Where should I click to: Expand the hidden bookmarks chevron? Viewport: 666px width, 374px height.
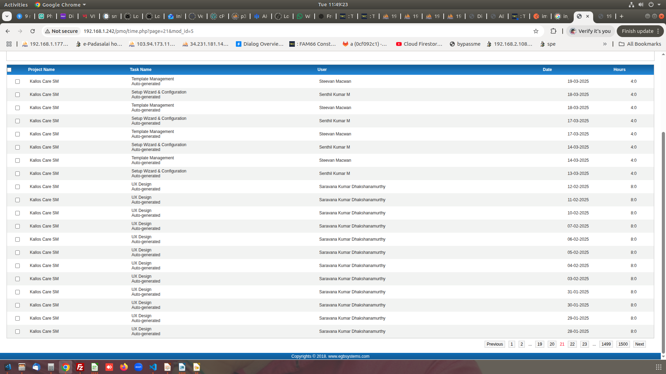(x=605, y=44)
